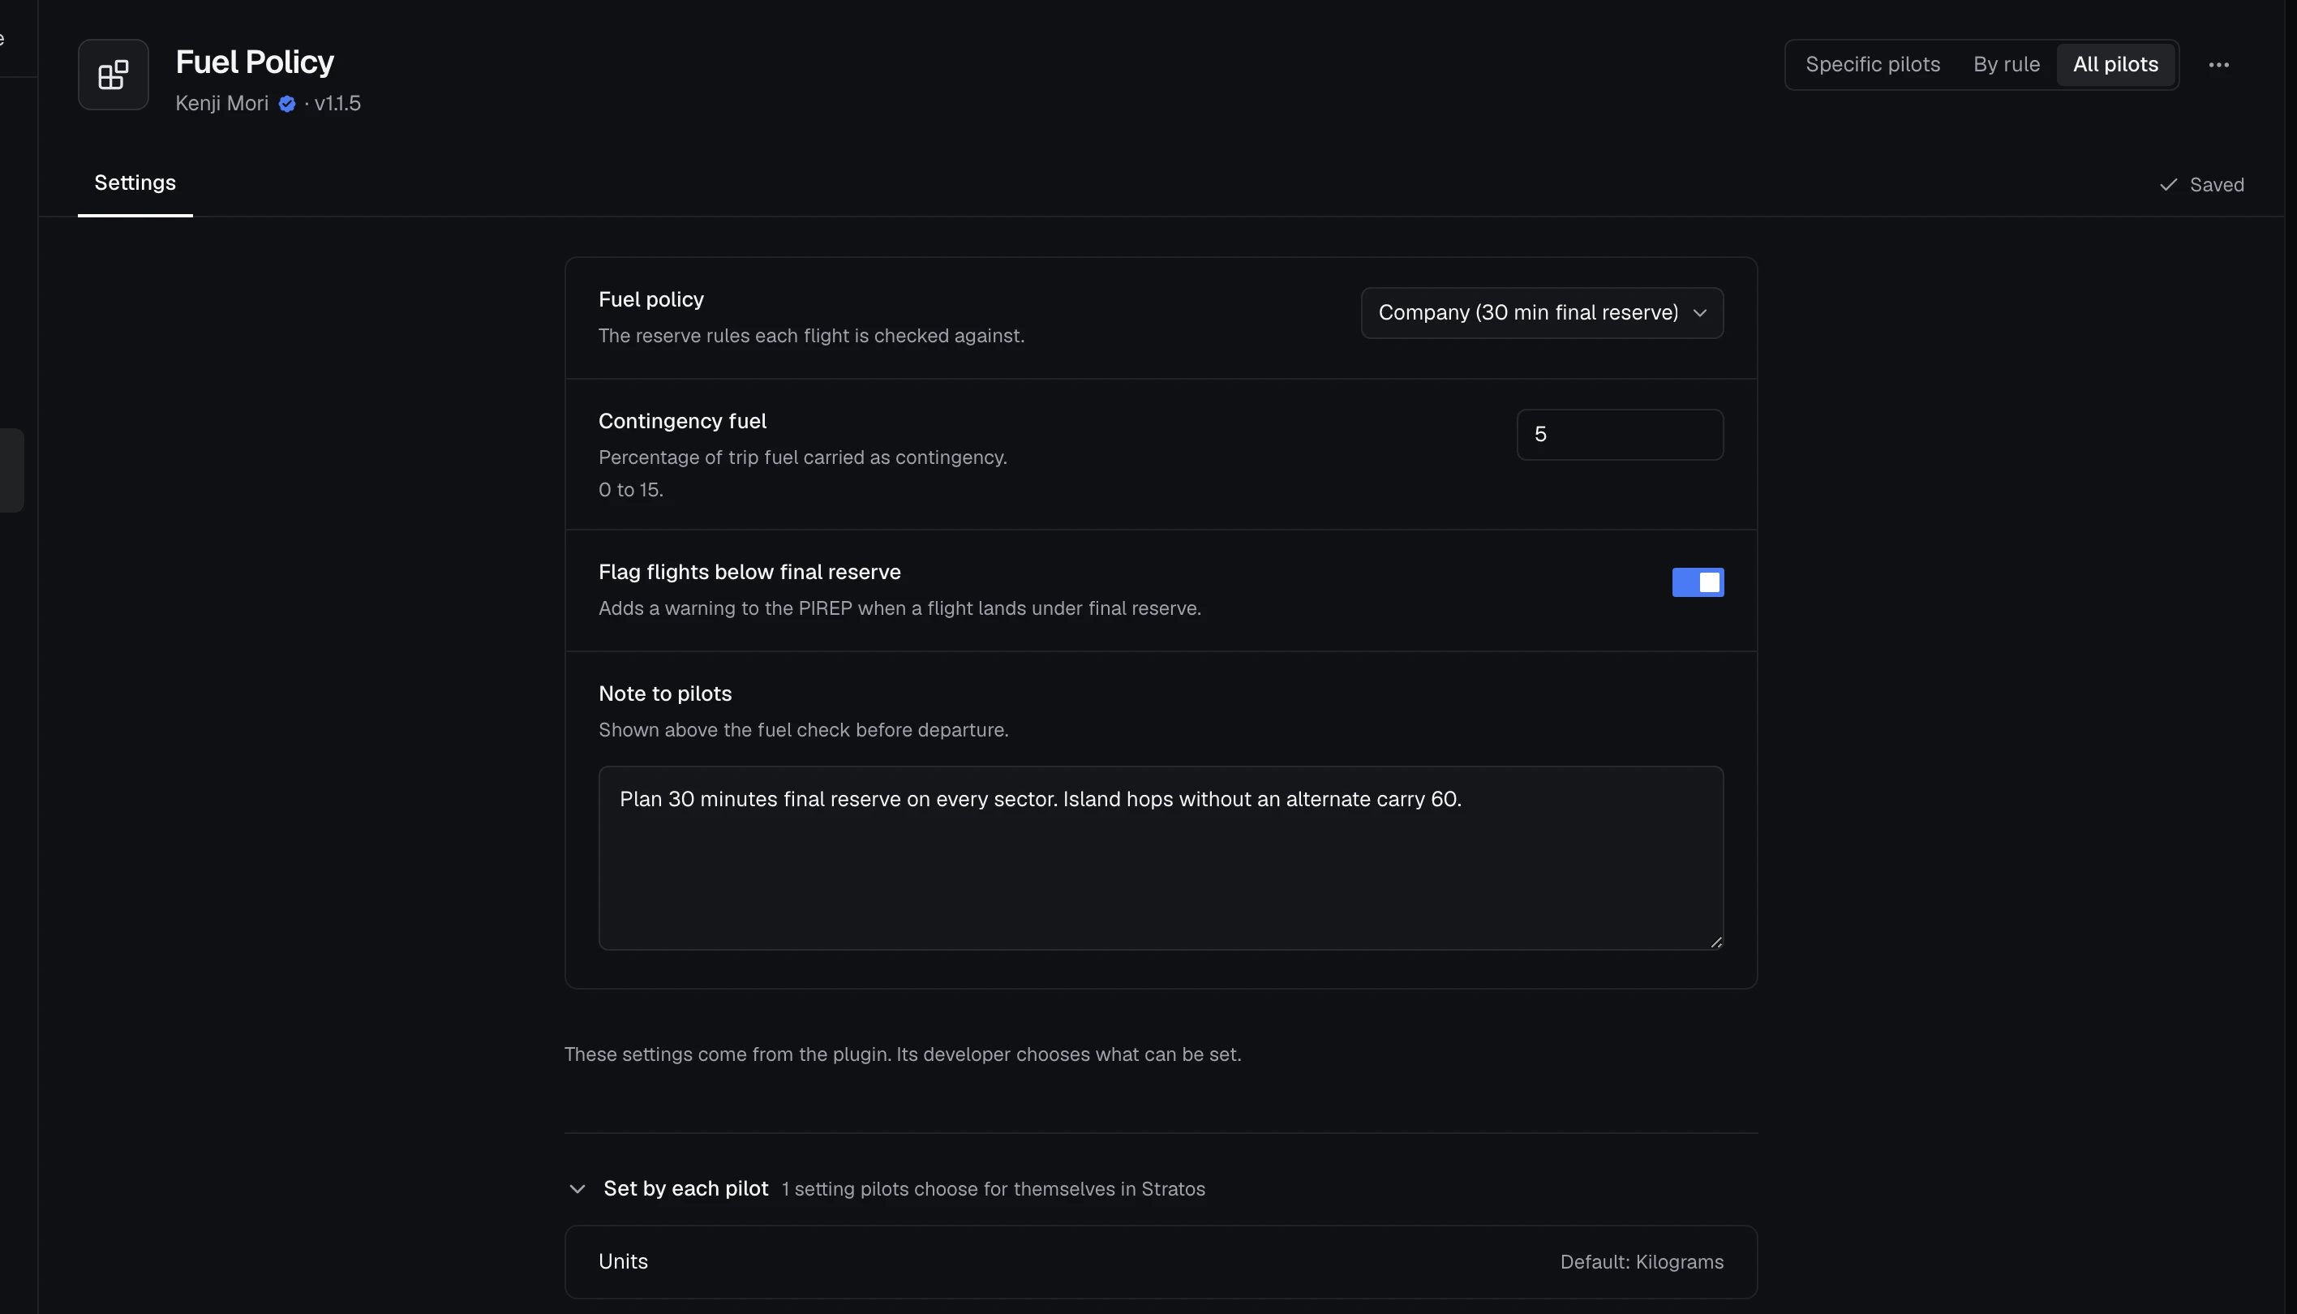Click the Contingency fuel label
The height and width of the screenshot is (1314, 2297).
coord(682,422)
